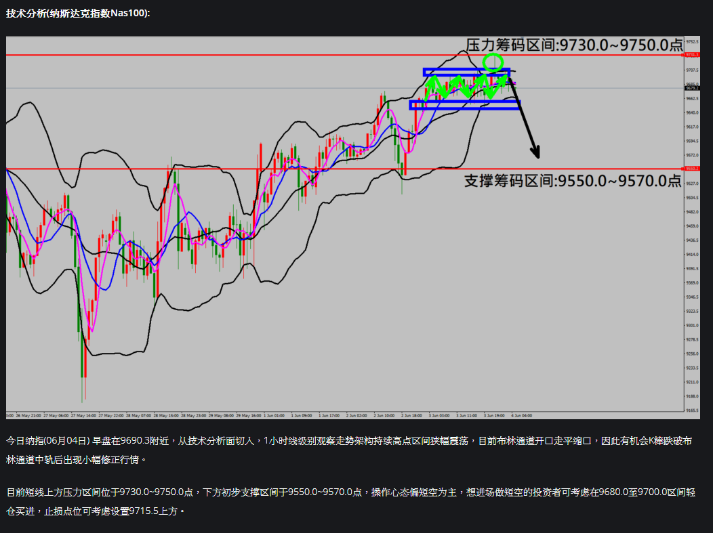Click the 3 Jun 11:00 time label

click(466, 415)
